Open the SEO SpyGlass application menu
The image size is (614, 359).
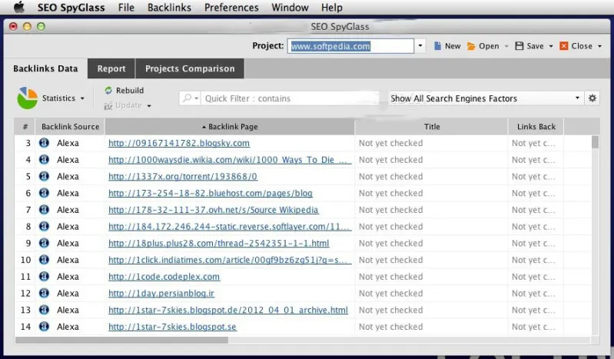pyautogui.click(x=71, y=8)
